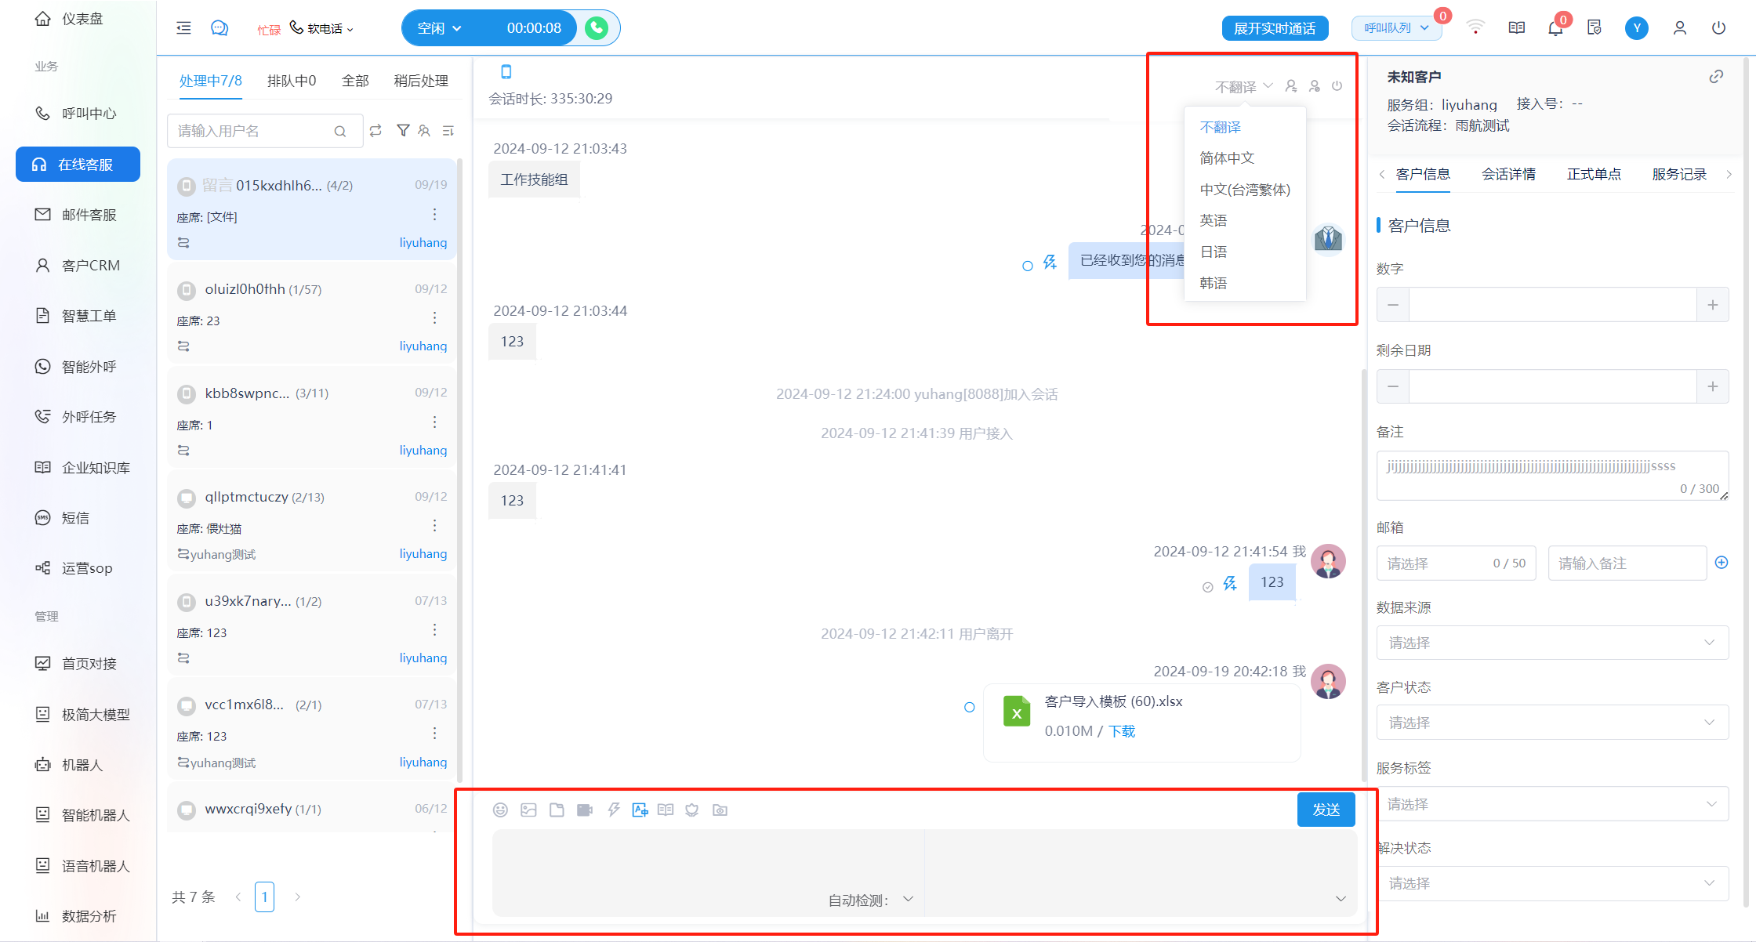Open the knowledge base book icon in toolbar
Viewport: 1756px width, 942px height.
666,810
